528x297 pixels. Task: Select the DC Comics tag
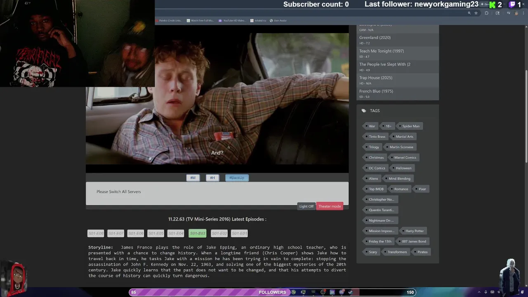(377, 168)
